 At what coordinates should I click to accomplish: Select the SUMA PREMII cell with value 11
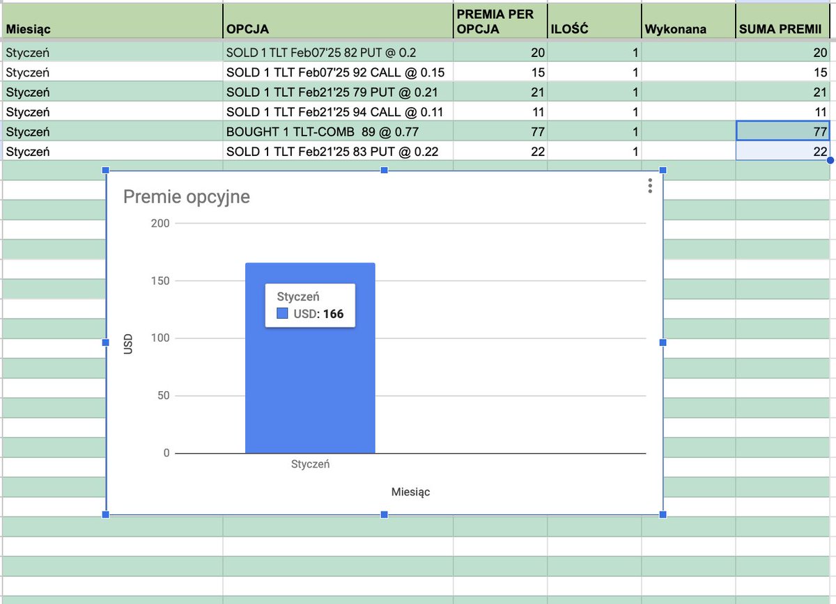coord(783,111)
